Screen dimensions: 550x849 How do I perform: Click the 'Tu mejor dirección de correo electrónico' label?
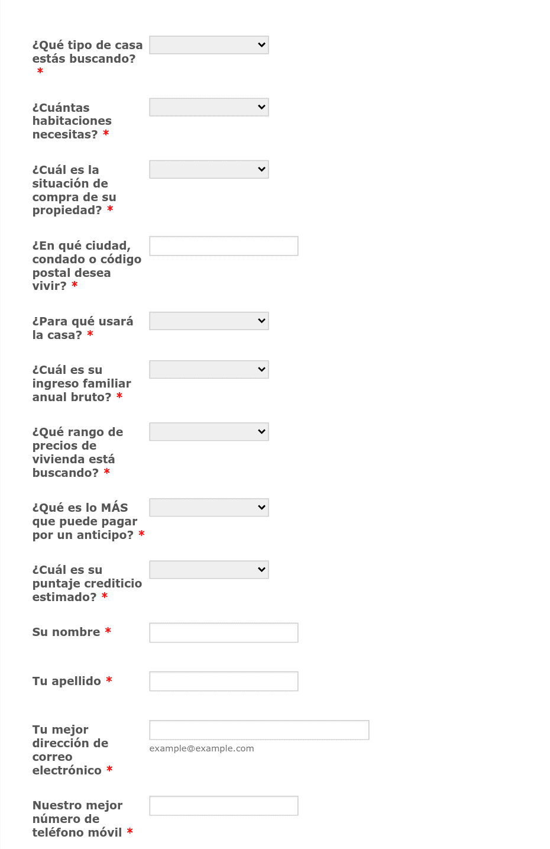(70, 750)
